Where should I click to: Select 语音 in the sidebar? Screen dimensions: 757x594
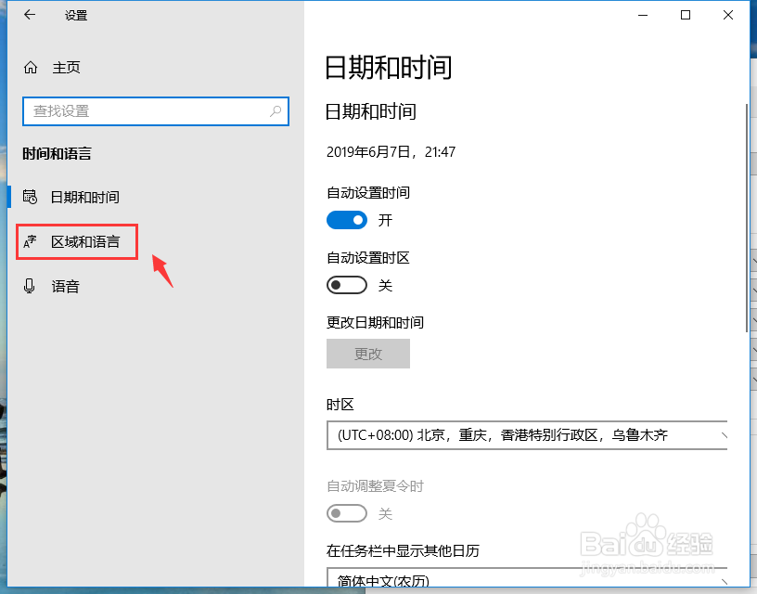pos(65,286)
